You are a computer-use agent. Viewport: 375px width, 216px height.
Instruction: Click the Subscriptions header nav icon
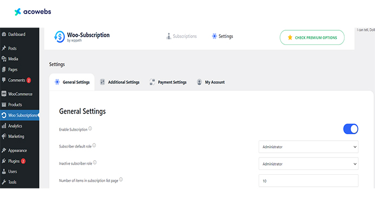169,36
